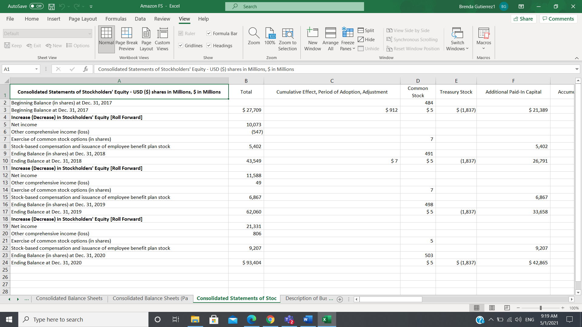Open the Switch Windows dropdown
582x327 pixels.
pos(467,48)
